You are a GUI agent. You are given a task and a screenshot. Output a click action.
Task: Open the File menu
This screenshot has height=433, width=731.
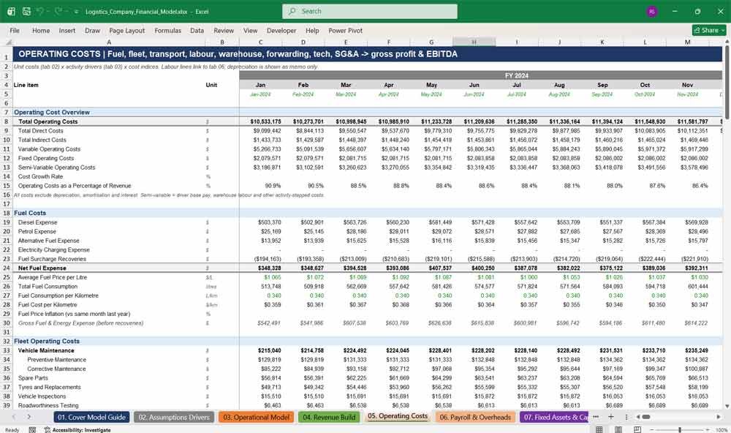[x=15, y=30]
